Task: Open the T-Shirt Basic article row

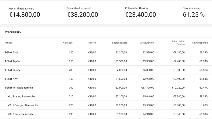Action: coord(12,52)
